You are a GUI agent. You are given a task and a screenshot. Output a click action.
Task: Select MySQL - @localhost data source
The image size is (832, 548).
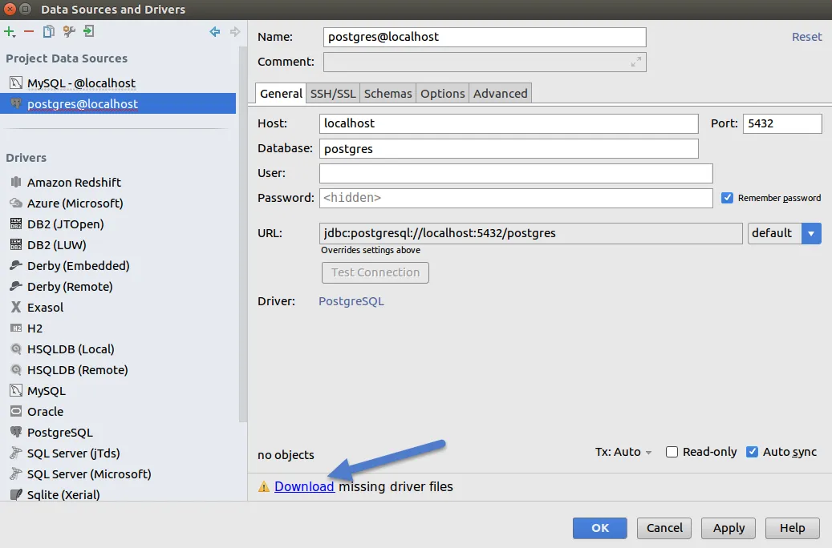pyautogui.click(x=118, y=83)
